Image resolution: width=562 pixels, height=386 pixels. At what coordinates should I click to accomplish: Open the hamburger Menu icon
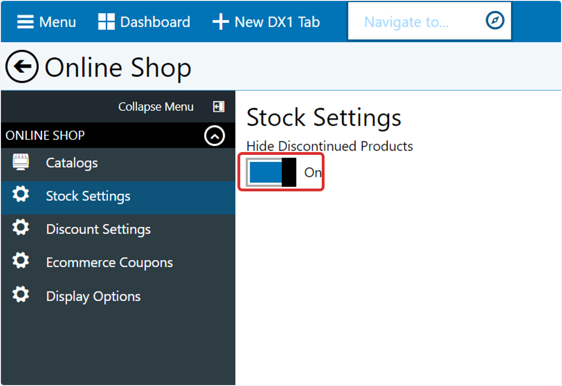pos(25,22)
